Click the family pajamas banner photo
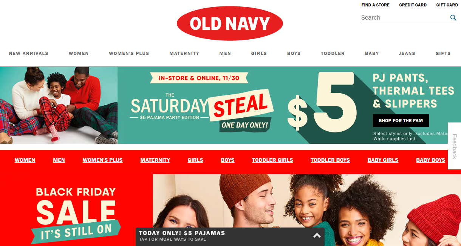This screenshot has height=246, width=461. point(59,105)
